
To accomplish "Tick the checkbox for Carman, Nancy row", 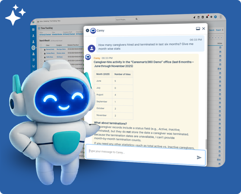I will pyautogui.click(x=41, y=53).
